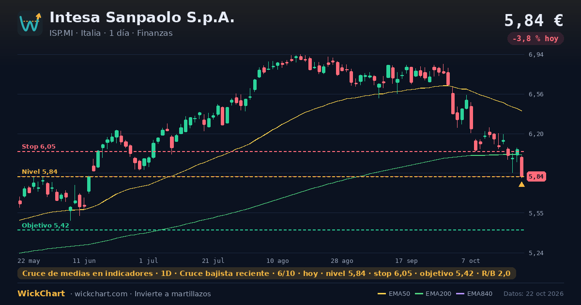Viewport: 581px width, 305px height.
Task: Click the "1 jul" date axis label
Action: click(149, 260)
